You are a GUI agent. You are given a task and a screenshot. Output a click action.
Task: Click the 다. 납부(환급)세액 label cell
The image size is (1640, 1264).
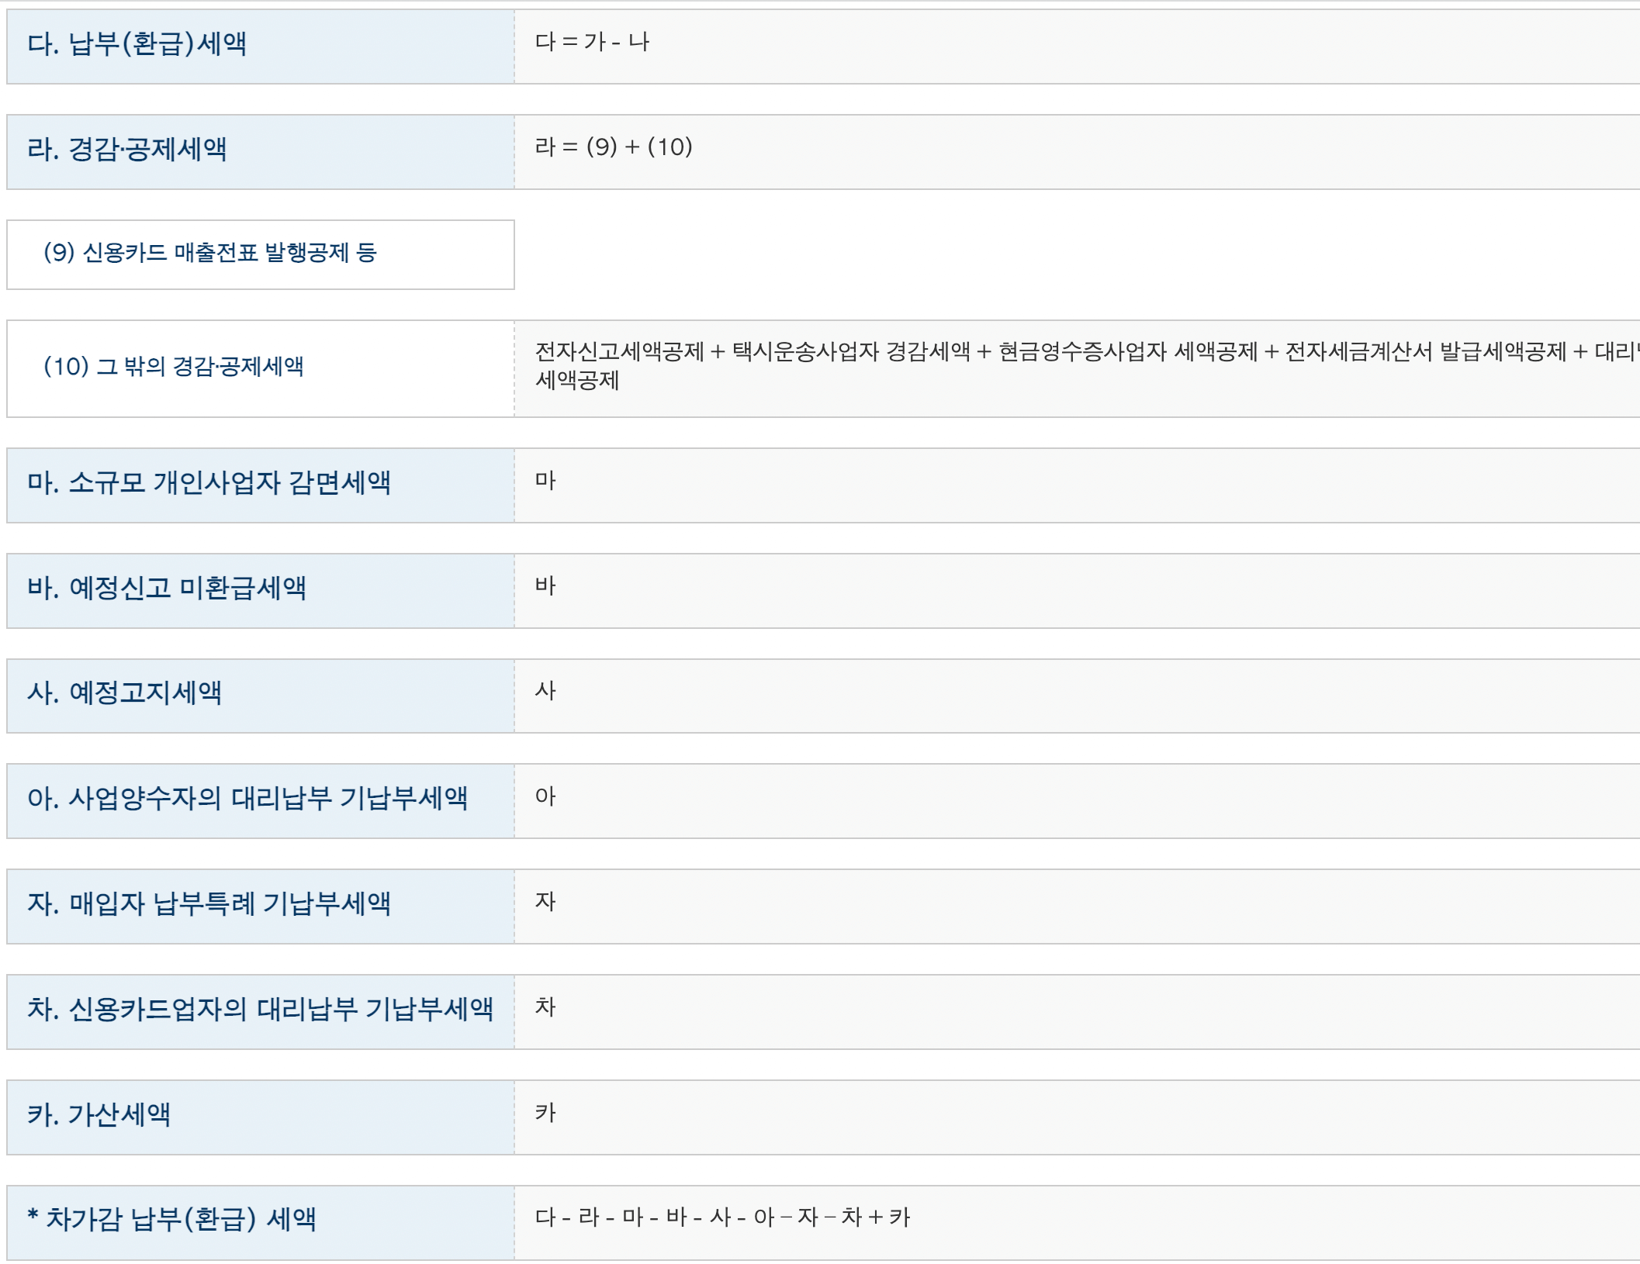pos(137,44)
